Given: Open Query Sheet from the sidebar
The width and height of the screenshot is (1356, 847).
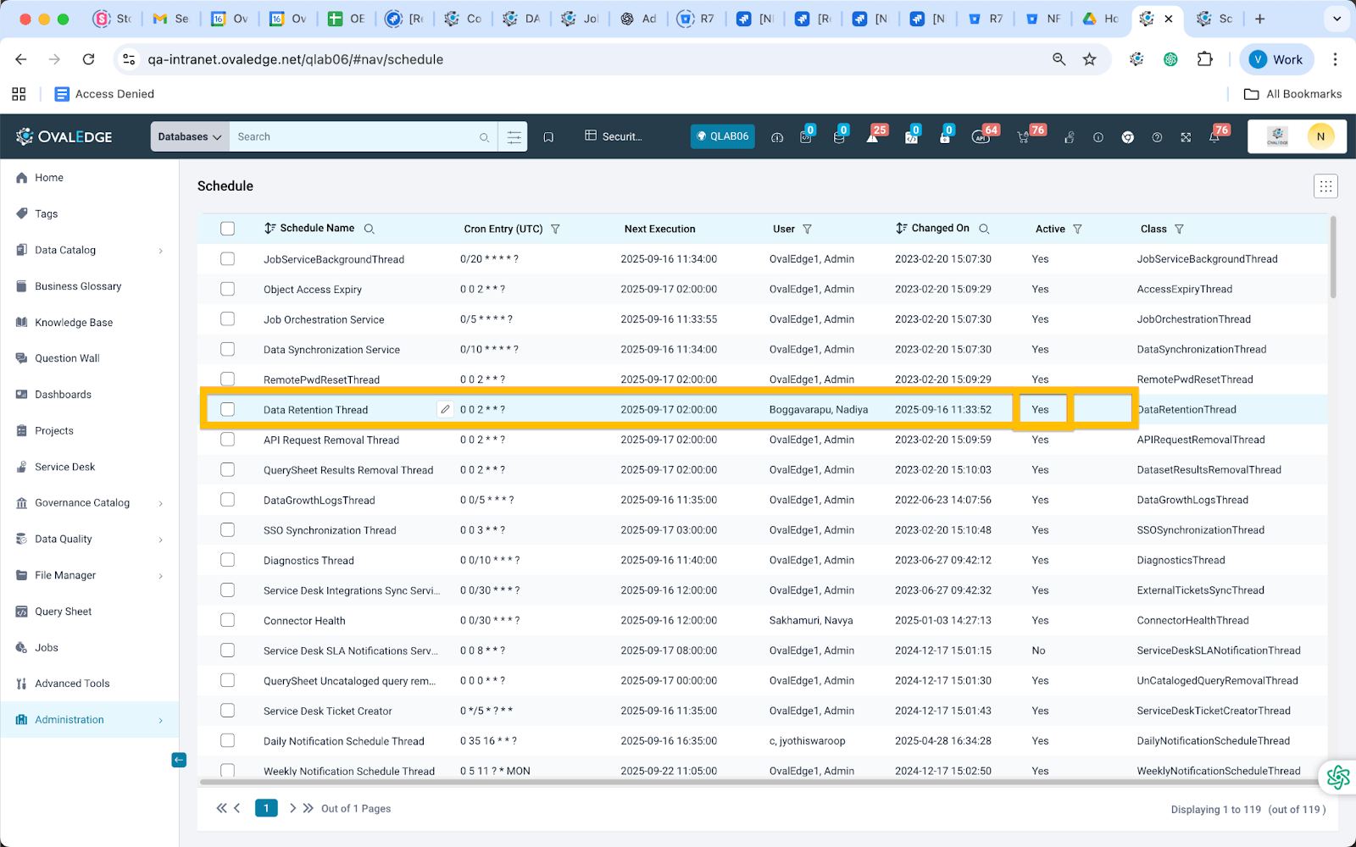Looking at the screenshot, I should click(63, 612).
